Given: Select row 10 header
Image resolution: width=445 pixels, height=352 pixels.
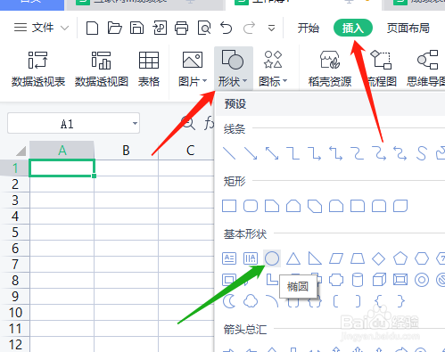Looking at the screenshot, I should (15, 312).
